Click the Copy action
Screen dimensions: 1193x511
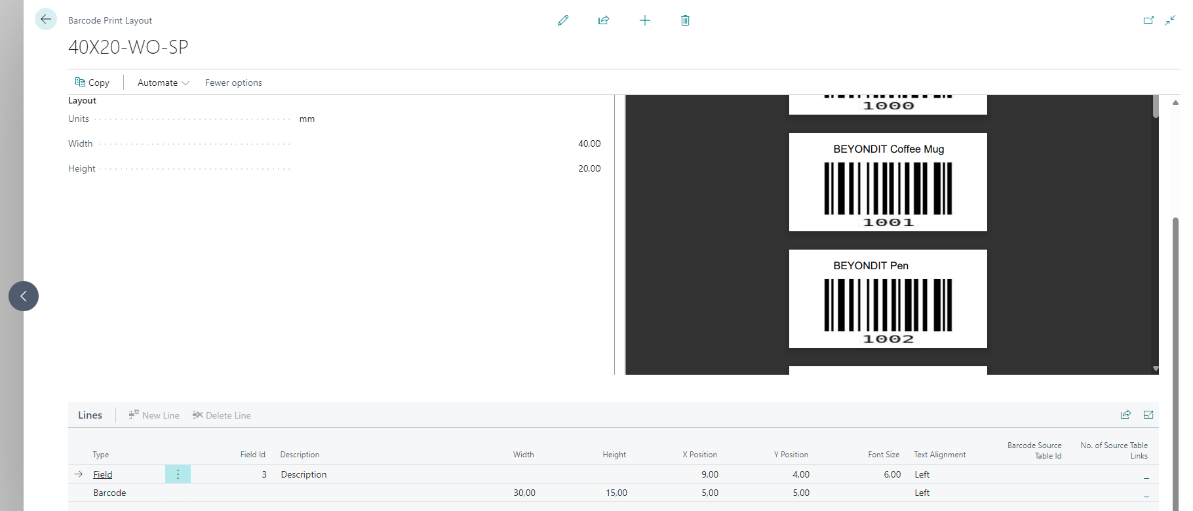click(92, 83)
